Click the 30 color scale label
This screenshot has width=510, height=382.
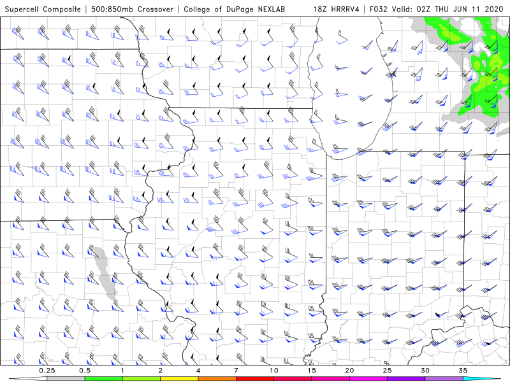pos(425,371)
